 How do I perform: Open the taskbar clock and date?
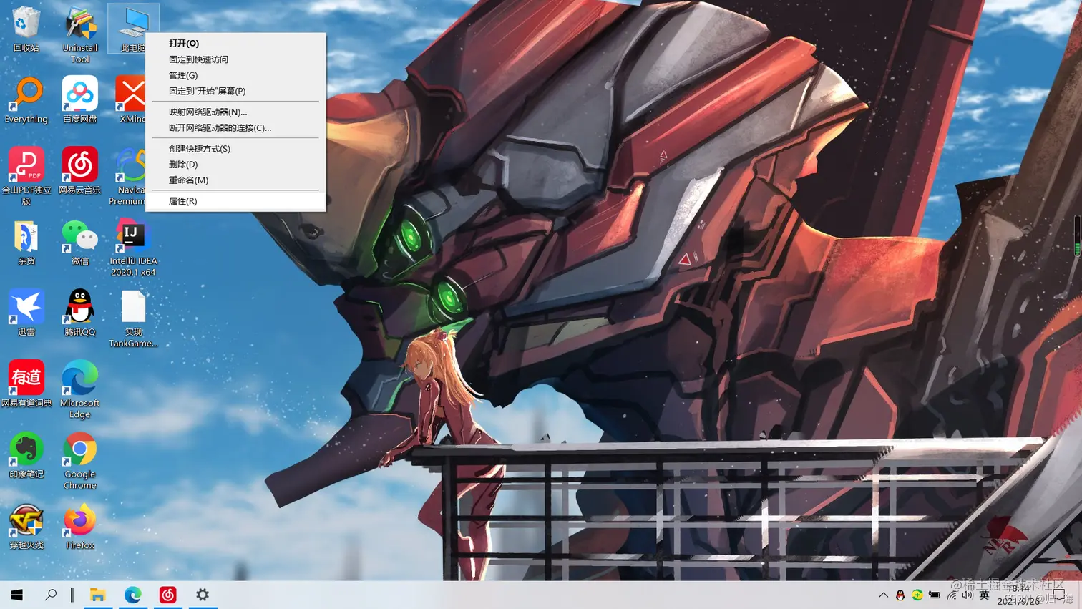click(1019, 595)
